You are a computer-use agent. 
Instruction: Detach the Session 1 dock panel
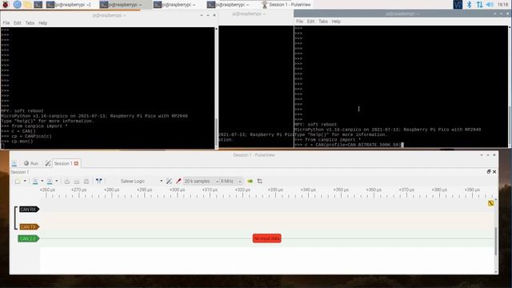(x=489, y=172)
